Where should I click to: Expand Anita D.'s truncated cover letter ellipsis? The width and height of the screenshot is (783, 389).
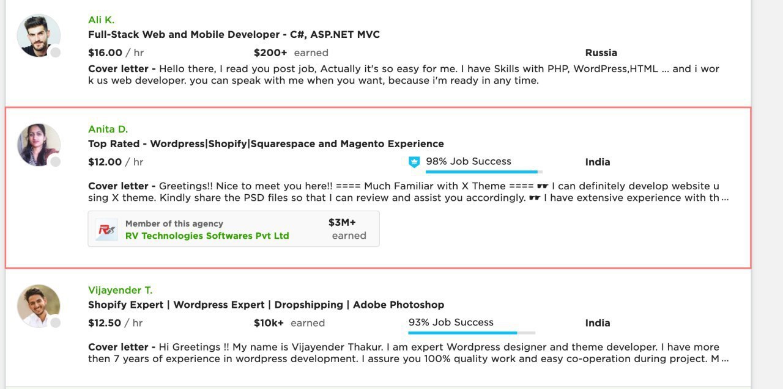pos(725,198)
